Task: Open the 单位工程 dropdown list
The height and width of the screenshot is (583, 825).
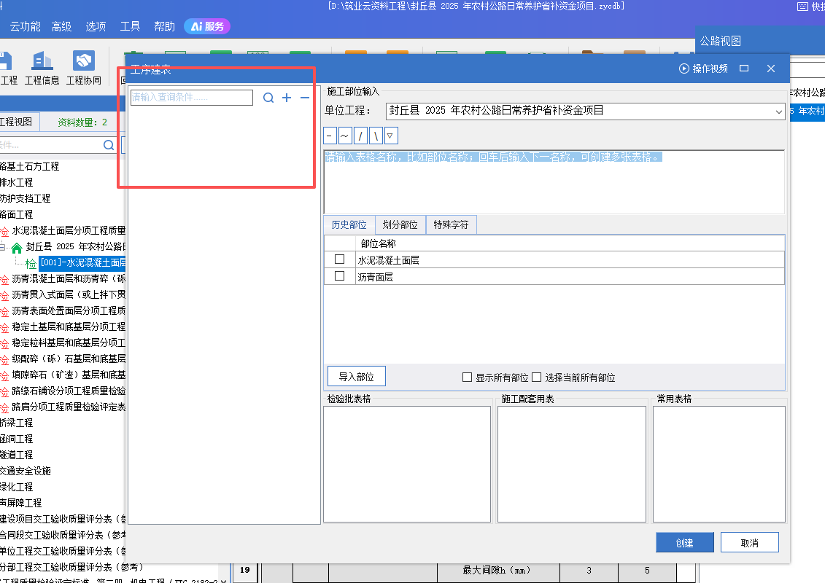Action: tap(779, 111)
